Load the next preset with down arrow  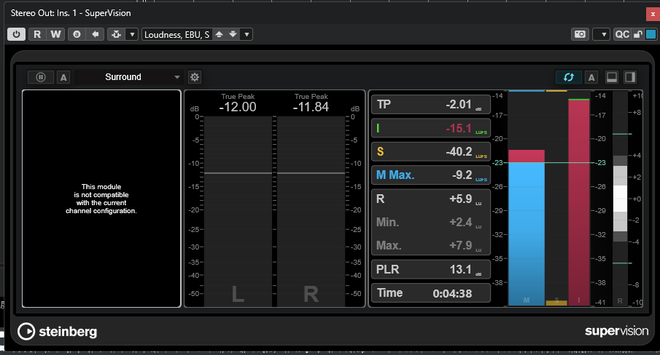(233, 34)
